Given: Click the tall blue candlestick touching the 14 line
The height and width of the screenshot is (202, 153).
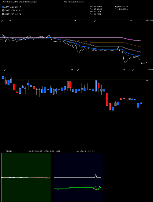Looking at the screenshot, I should pos(96,86).
